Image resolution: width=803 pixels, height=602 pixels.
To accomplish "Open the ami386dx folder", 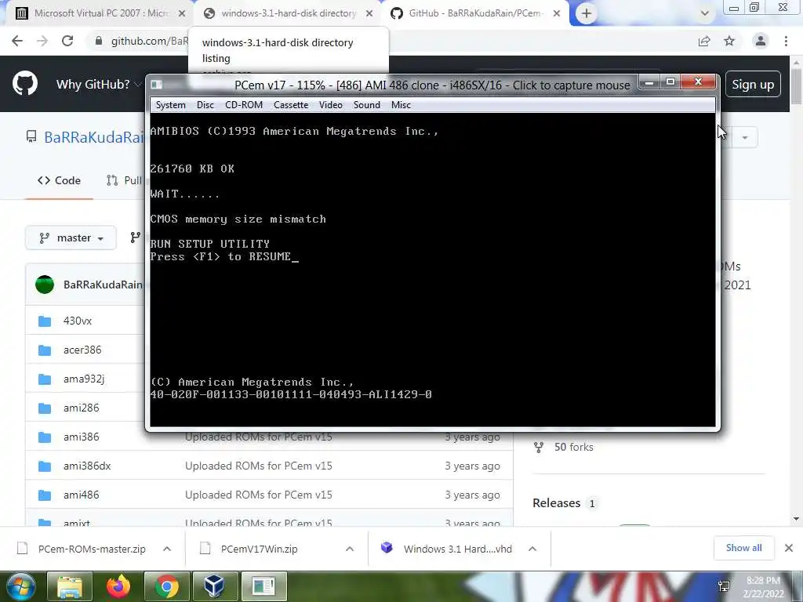I will pyautogui.click(x=87, y=466).
